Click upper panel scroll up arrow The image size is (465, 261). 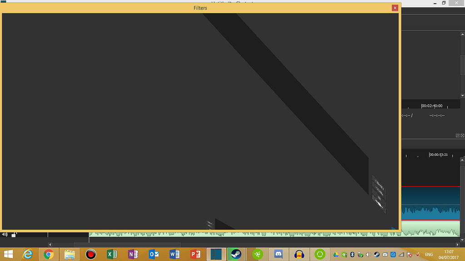[462, 34]
